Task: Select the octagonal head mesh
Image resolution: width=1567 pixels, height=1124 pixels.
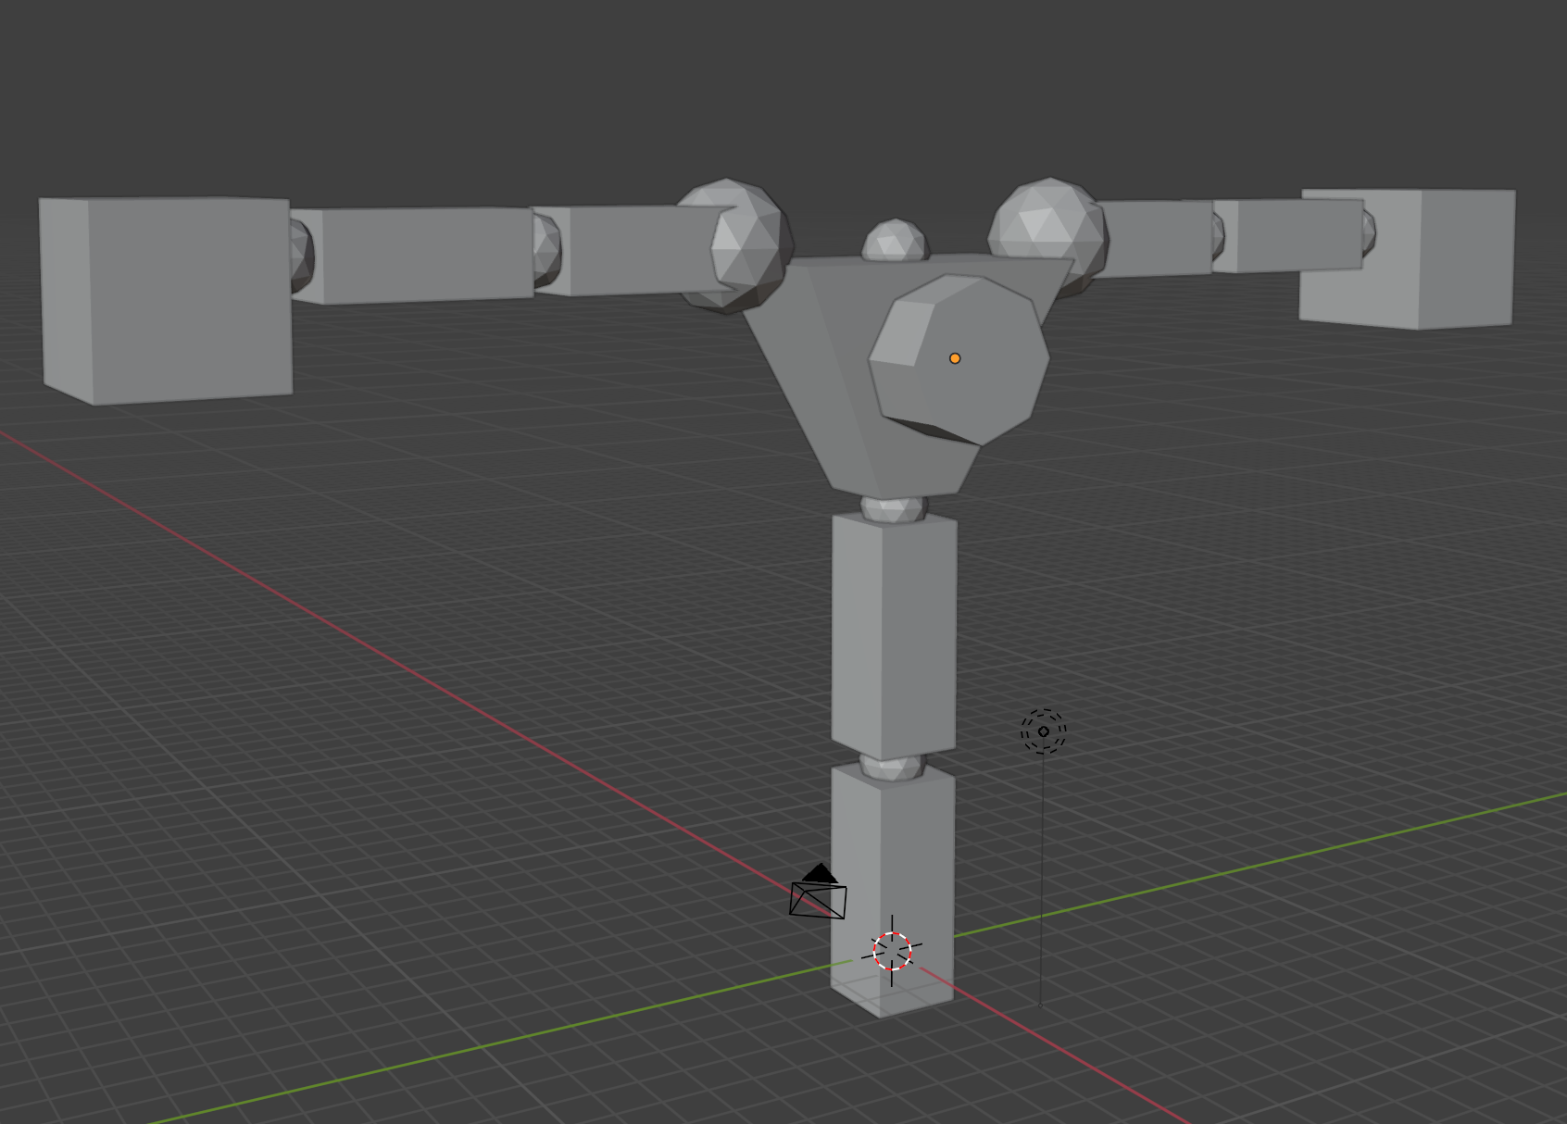Action: (x=959, y=359)
